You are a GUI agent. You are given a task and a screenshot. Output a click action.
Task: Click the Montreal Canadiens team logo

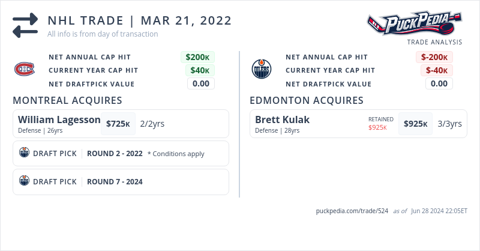(x=25, y=70)
